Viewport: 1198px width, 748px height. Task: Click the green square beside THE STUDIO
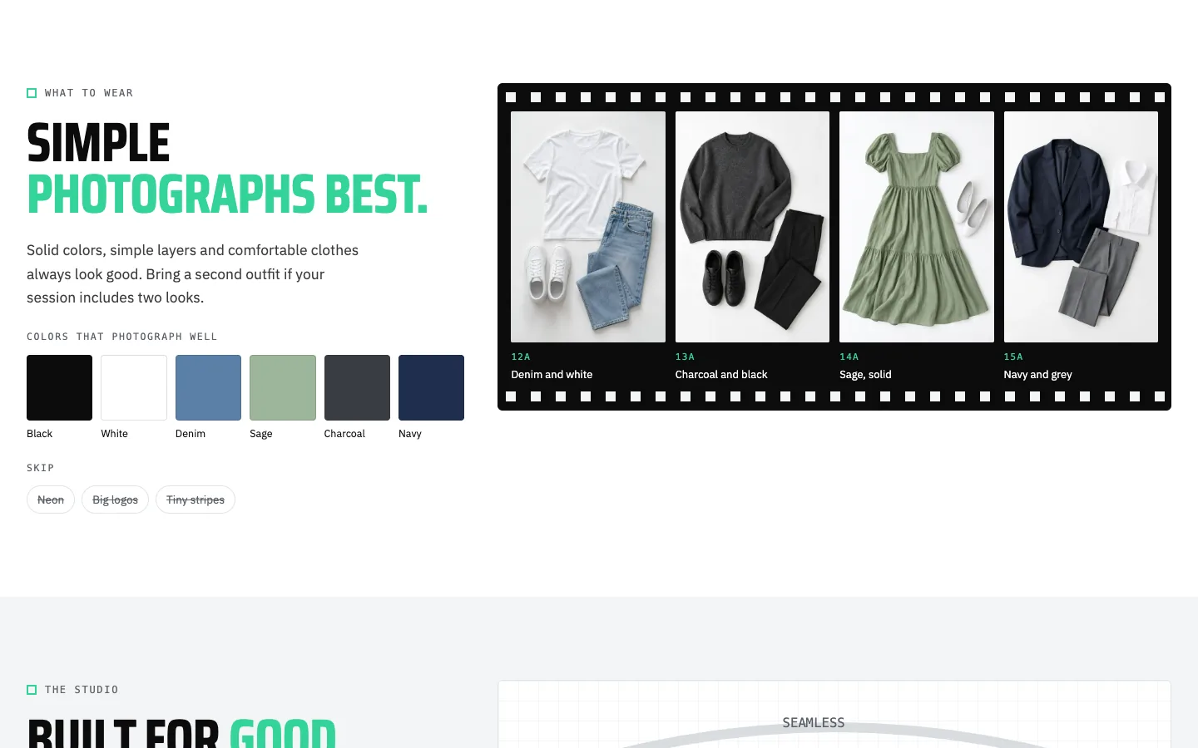click(32, 690)
